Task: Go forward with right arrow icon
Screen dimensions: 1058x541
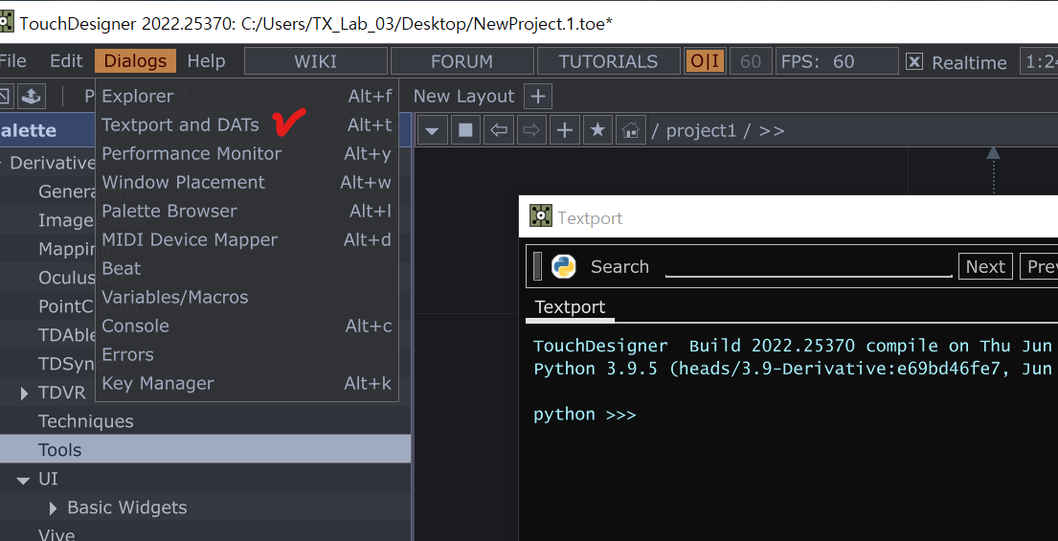Action: point(531,130)
